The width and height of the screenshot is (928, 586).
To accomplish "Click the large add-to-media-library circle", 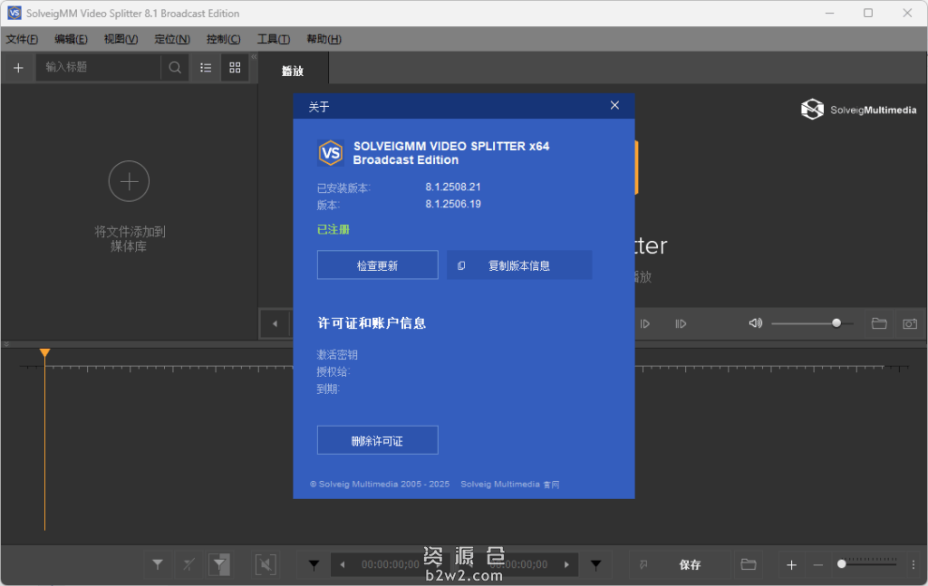I will tap(129, 181).
